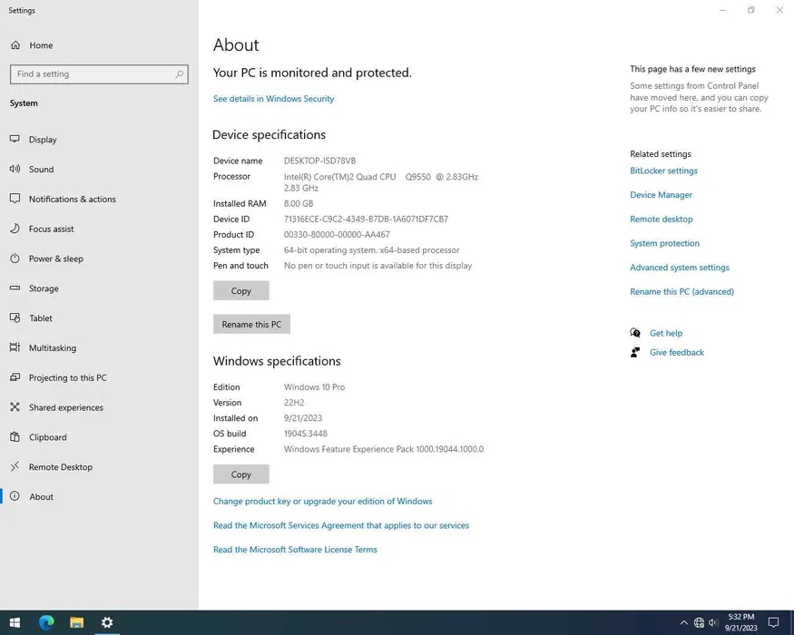Image resolution: width=794 pixels, height=635 pixels.
Task: Click the Shared experiences icon
Action: click(15, 407)
